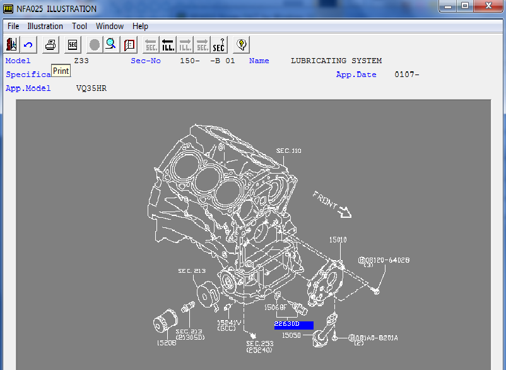Go to previous illustration with ILL. arrow
This screenshot has width=506, height=370.
(168, 45)
